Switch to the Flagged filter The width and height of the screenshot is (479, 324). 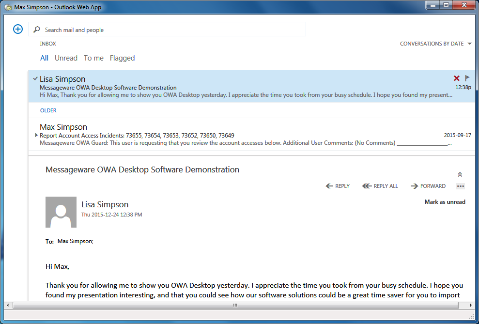coord(122,58)
